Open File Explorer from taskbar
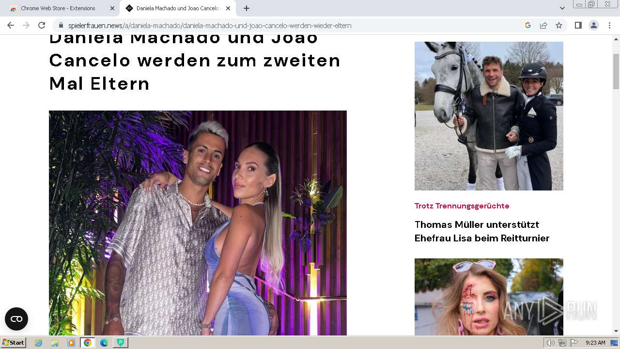 coord(55,343)
